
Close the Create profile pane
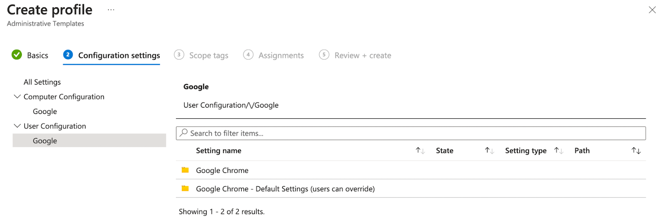point(652,10)
